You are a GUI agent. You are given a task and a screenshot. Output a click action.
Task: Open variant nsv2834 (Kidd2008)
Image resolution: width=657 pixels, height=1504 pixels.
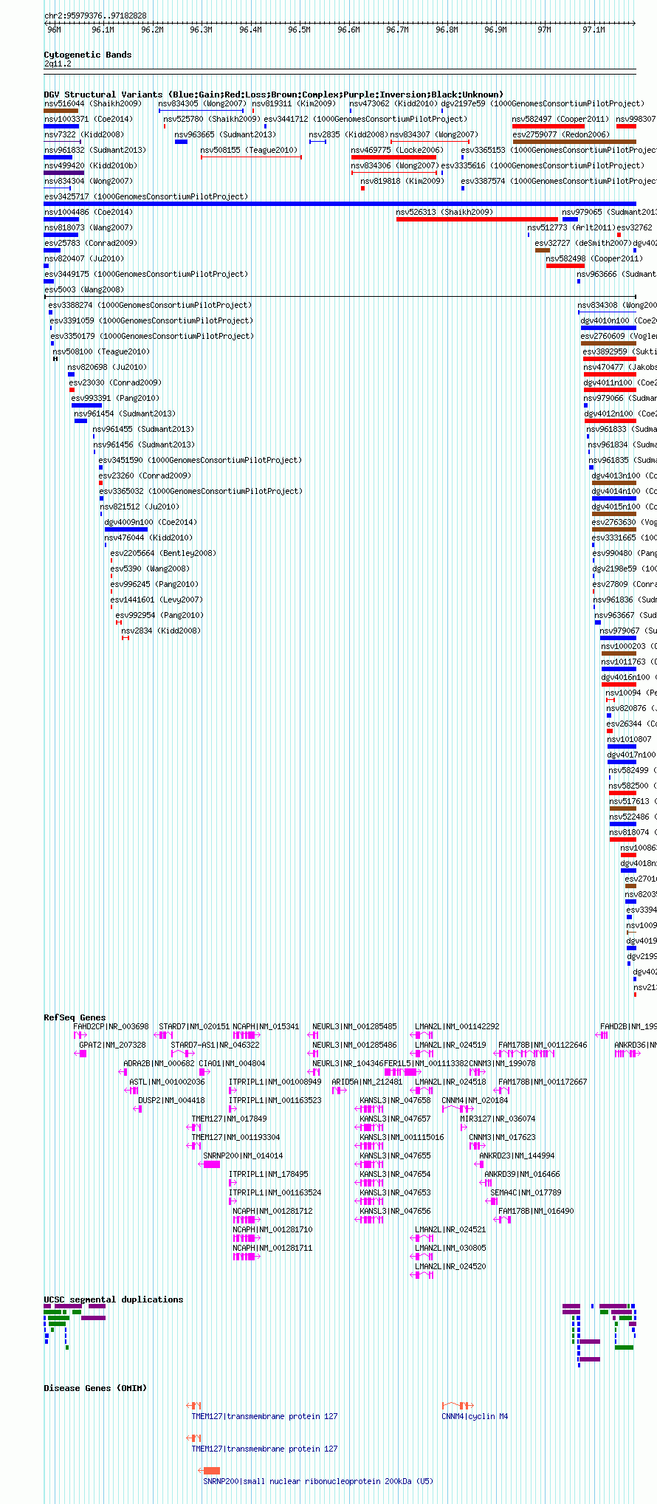(x=161, y=631)
